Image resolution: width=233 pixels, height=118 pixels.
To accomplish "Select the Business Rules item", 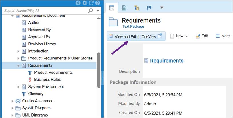I will click(x=47, y=80).
